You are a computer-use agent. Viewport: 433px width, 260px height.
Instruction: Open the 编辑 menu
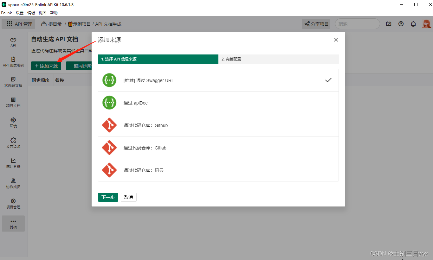coord(31,13)
